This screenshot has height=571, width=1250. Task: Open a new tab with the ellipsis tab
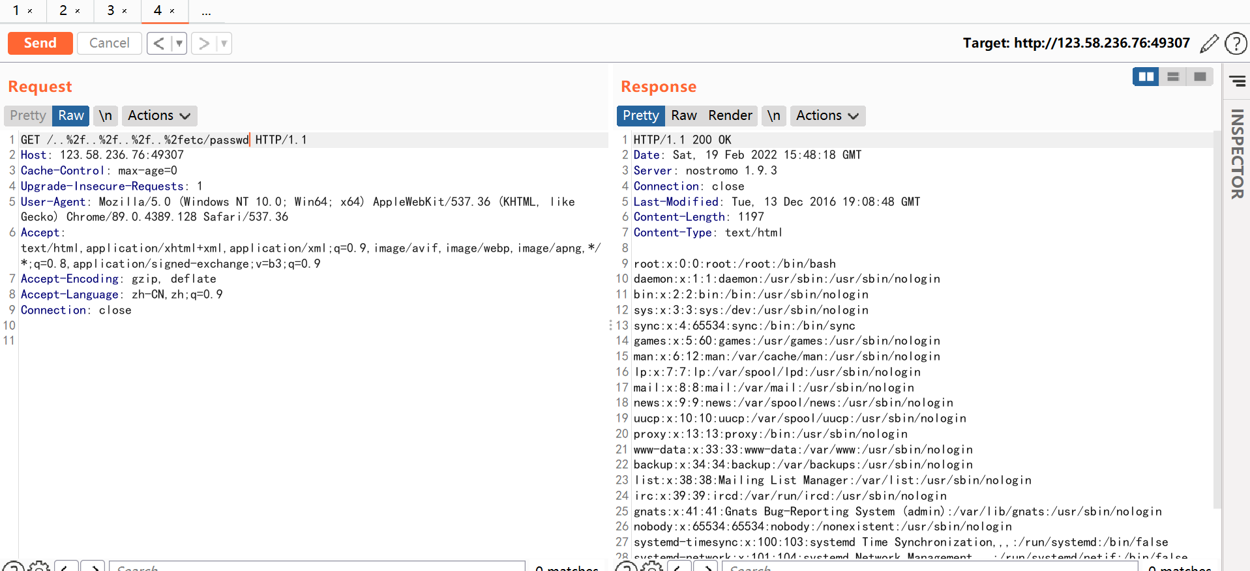[x=206, y=11]
